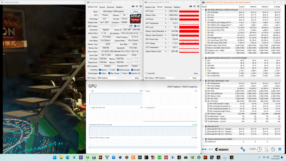
Task: Open the GPU Clock sensor dropdown arrow
Action: click(x=166, y=11)
